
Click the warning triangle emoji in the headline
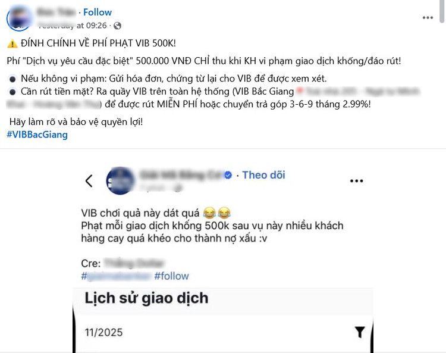coord(12,43)
